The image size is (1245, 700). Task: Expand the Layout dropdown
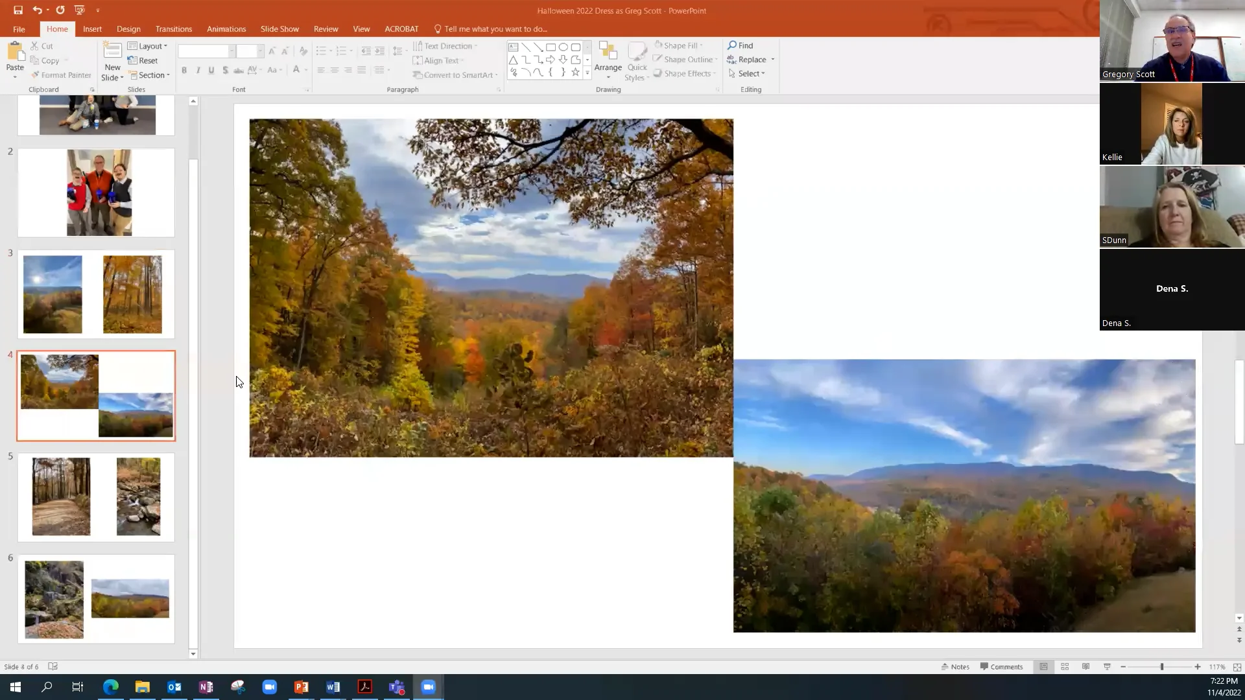(x=148, y=46)
